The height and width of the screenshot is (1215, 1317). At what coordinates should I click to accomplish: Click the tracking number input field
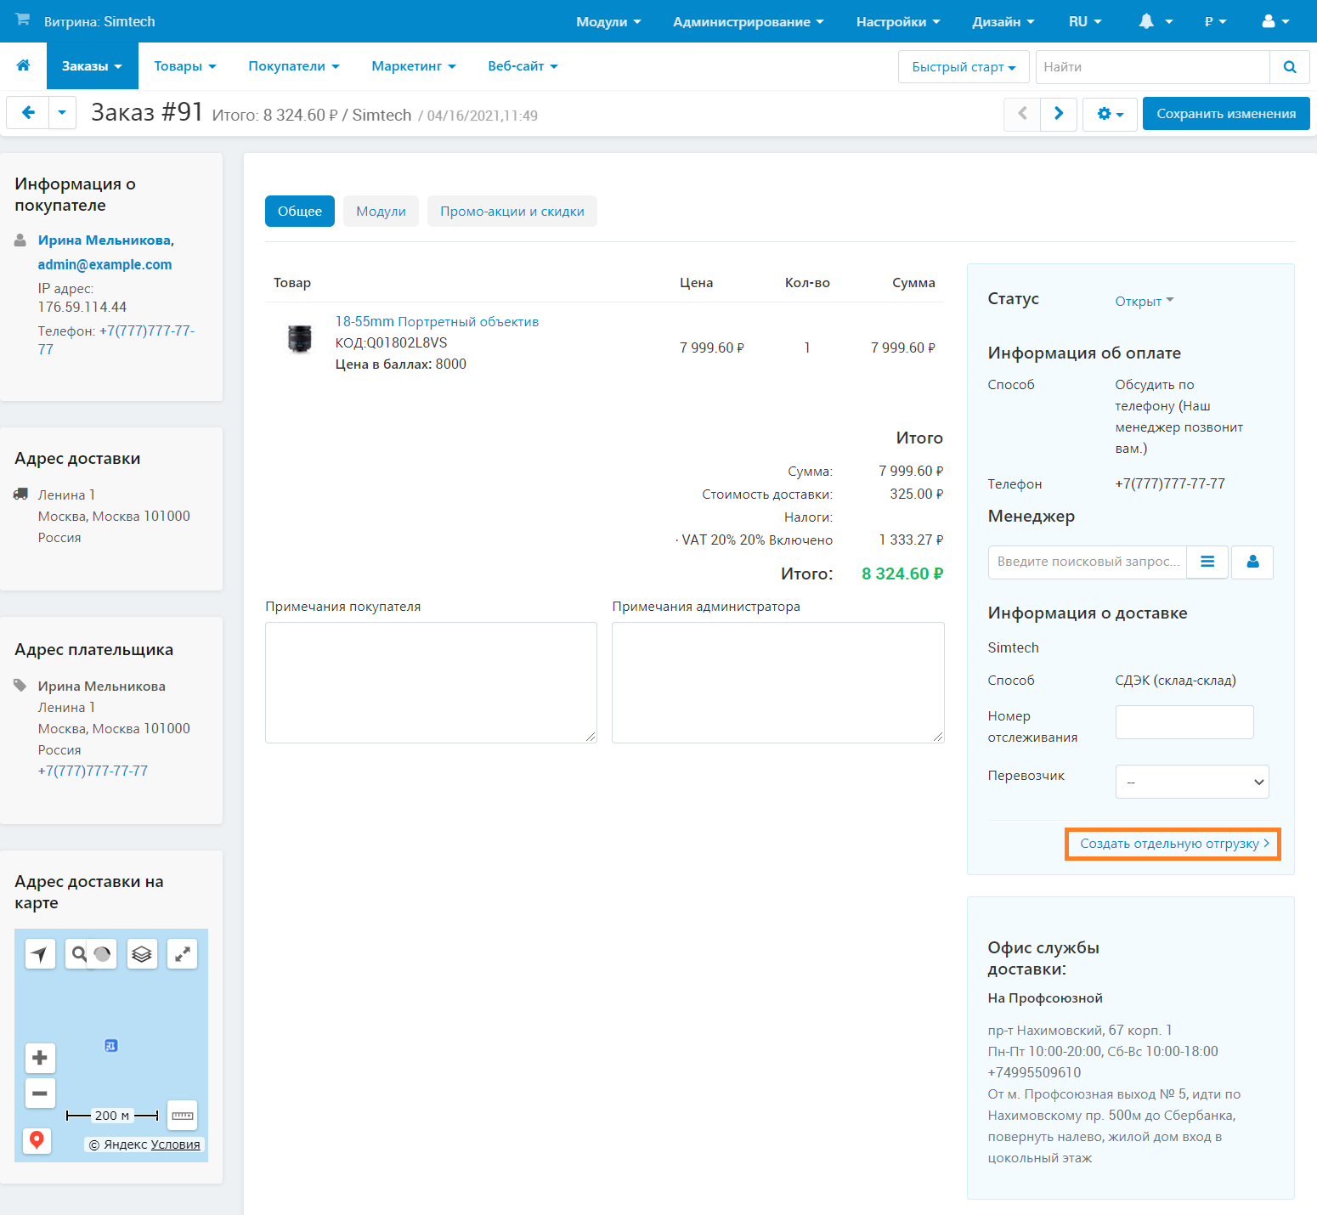point(1184,722)
